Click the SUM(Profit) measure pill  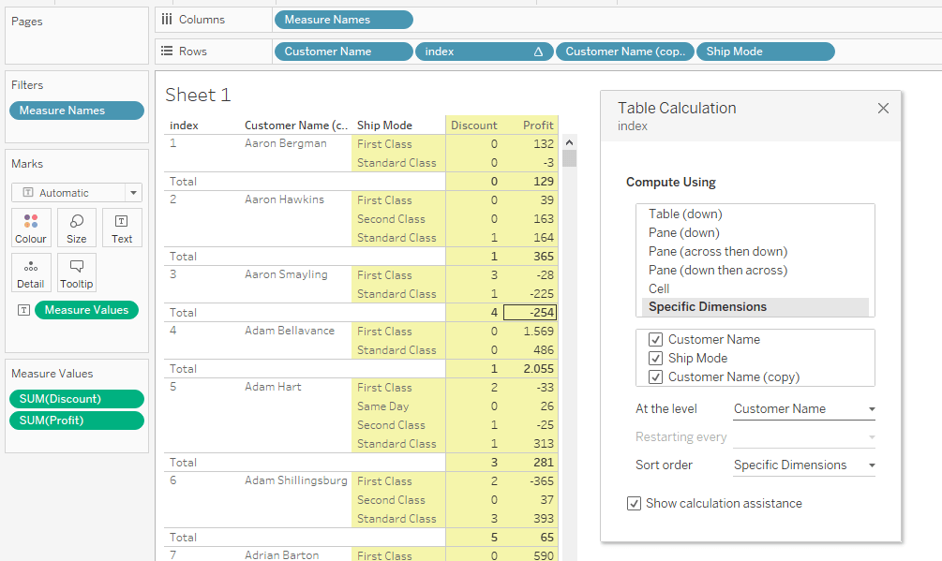pos(77,421)
